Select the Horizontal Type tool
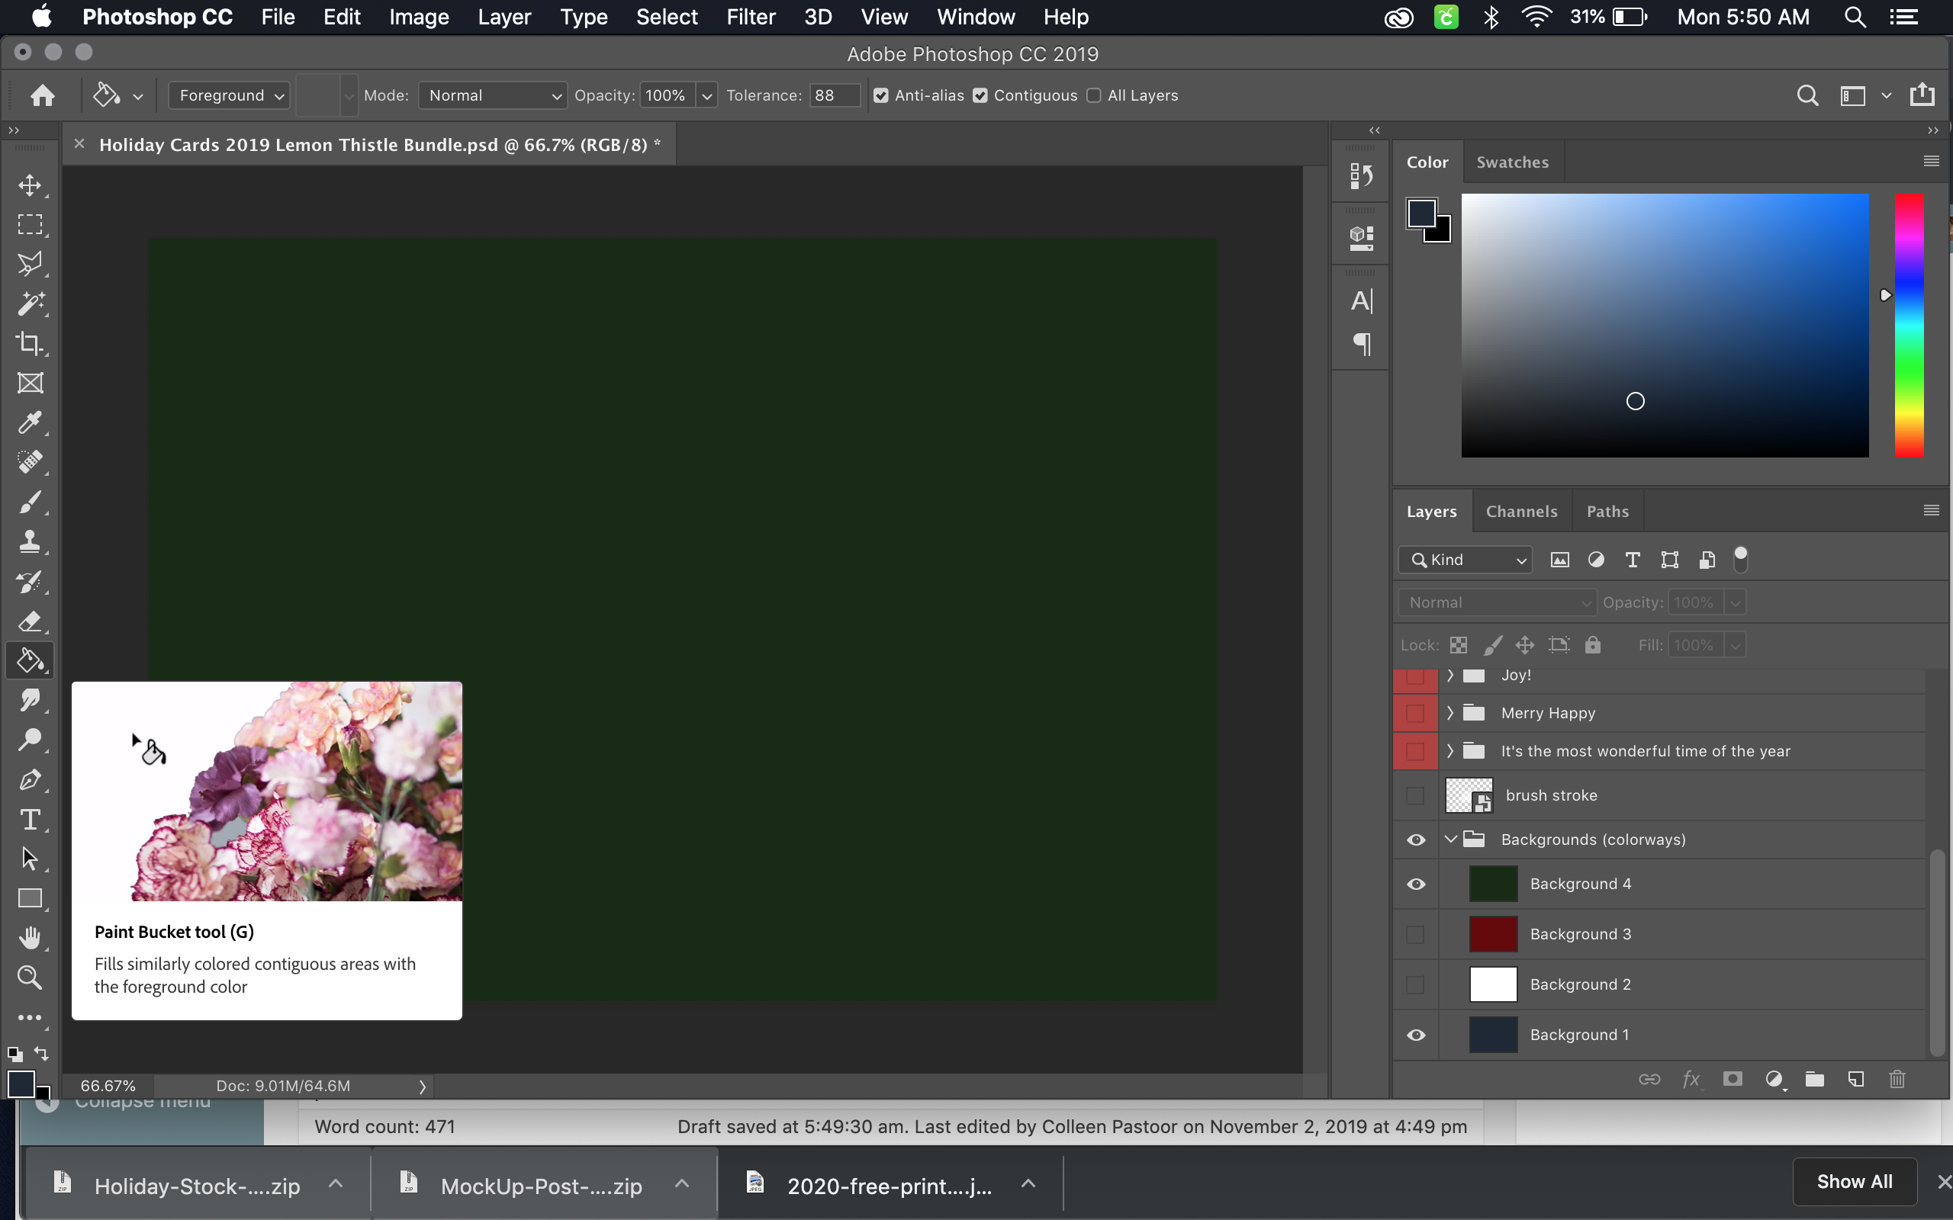Viewport: 1953px width, 1220px height. pyautogui.click(x=30, y=819)
